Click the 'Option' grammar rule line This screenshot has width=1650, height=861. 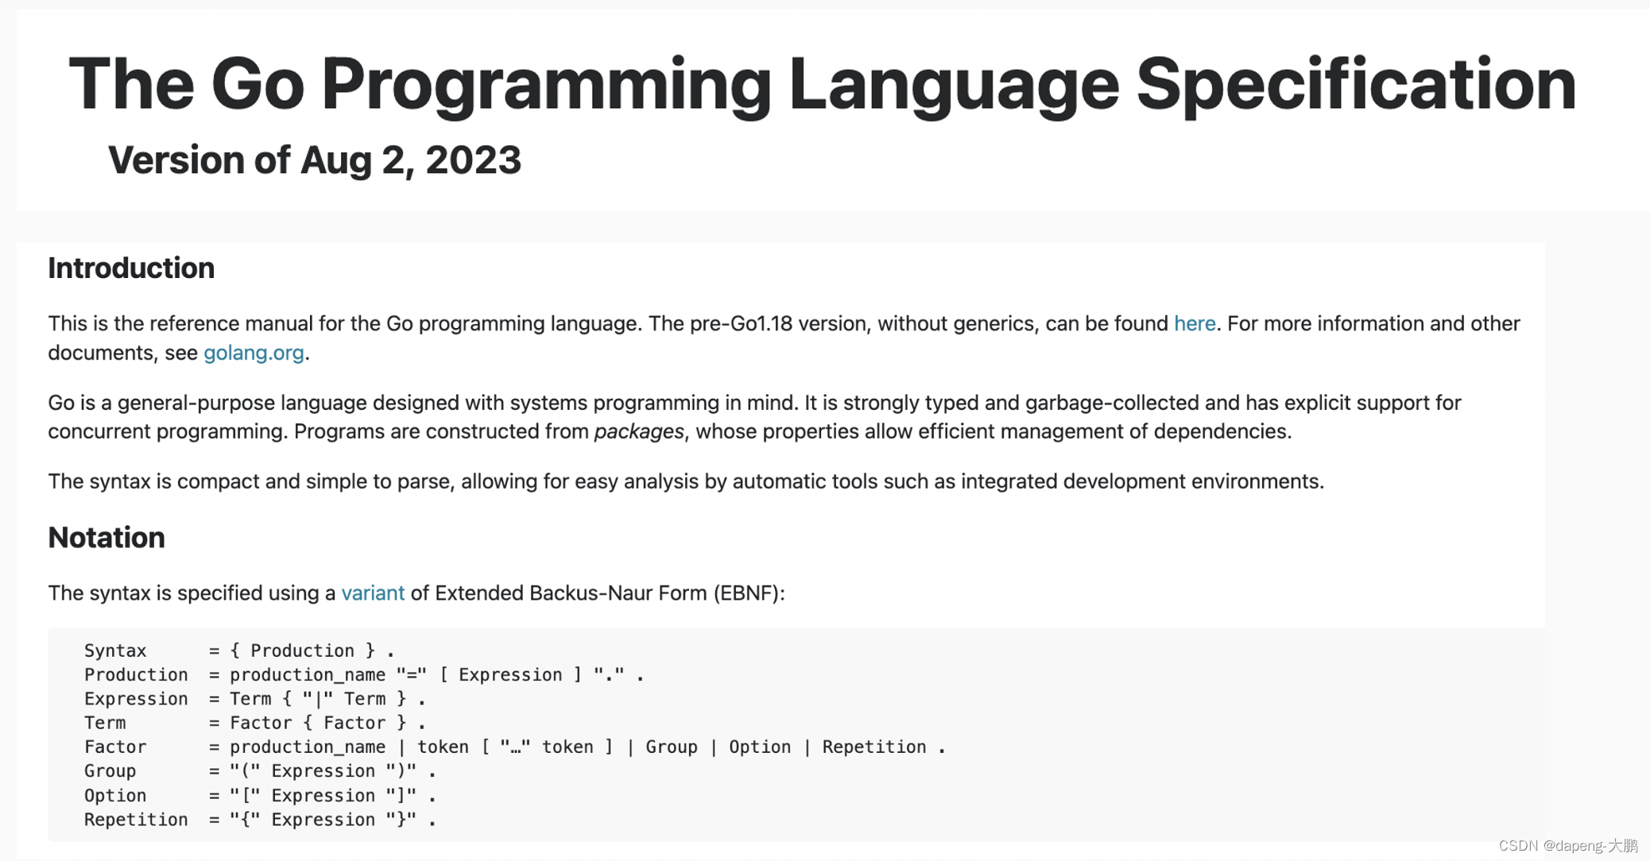(259, 796)
